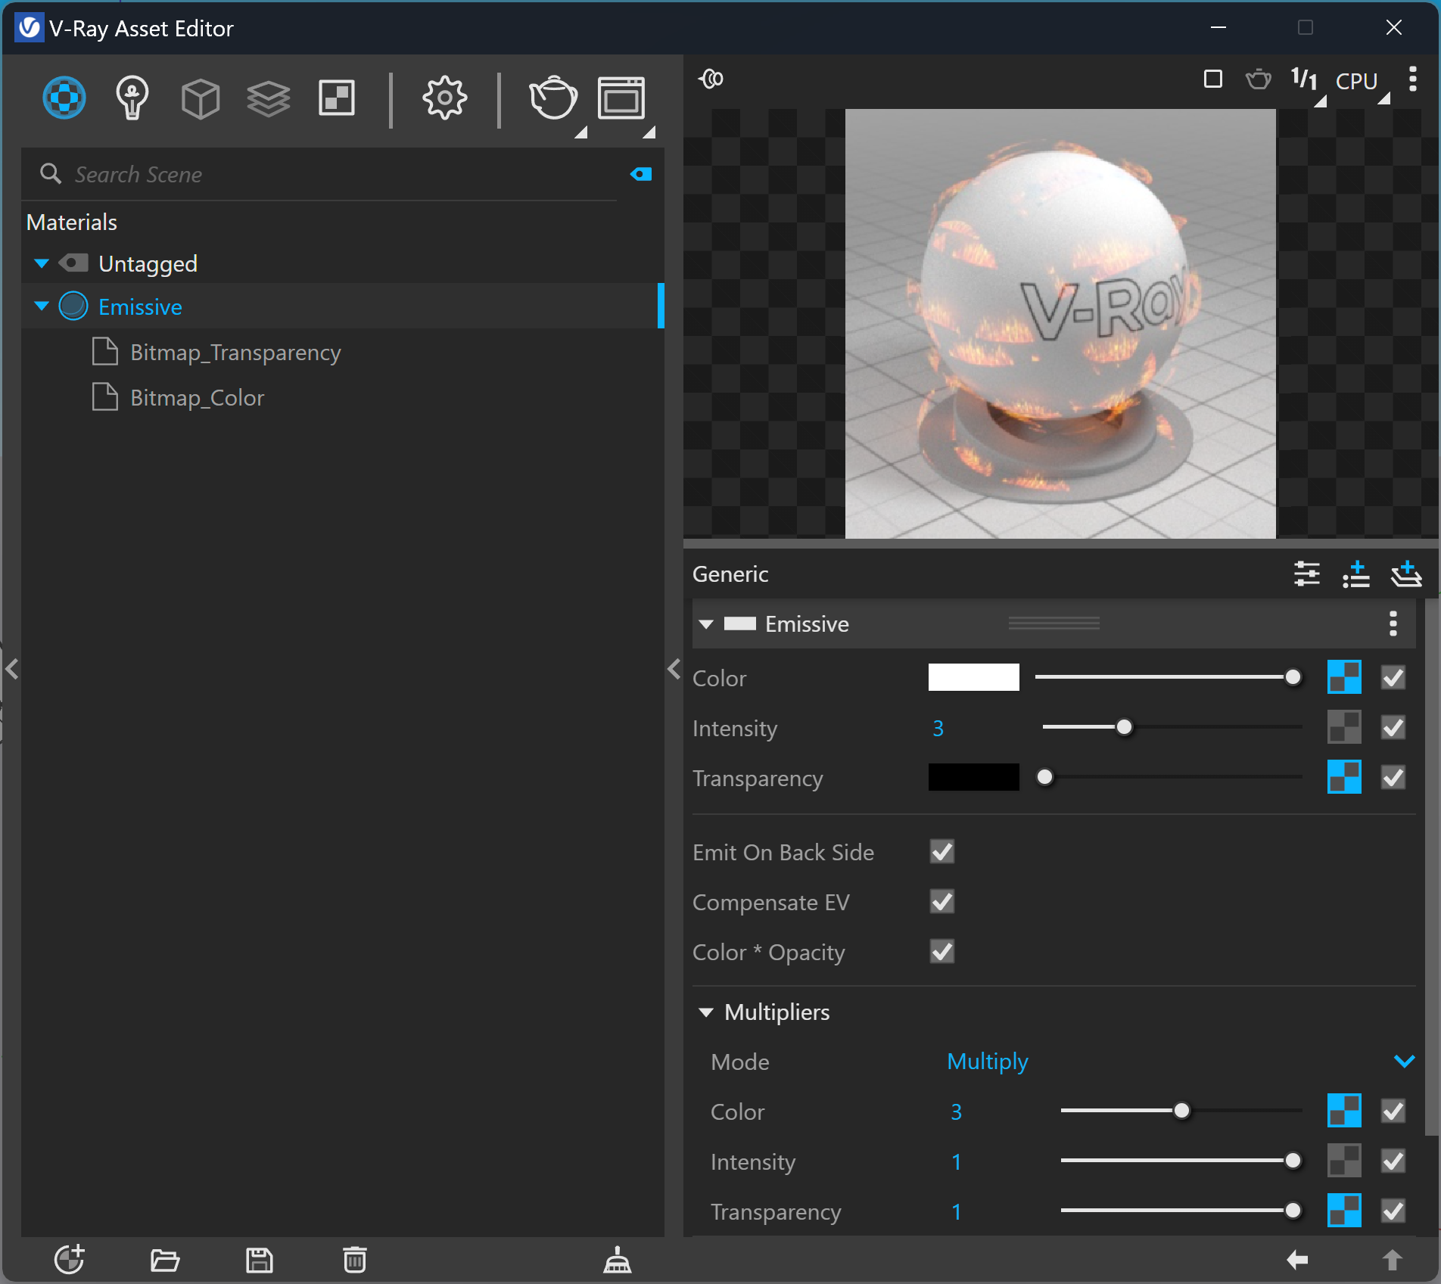Click the purge unused broom icon
Screen dimensions: 1441x1284
(x=618, y=1261)
